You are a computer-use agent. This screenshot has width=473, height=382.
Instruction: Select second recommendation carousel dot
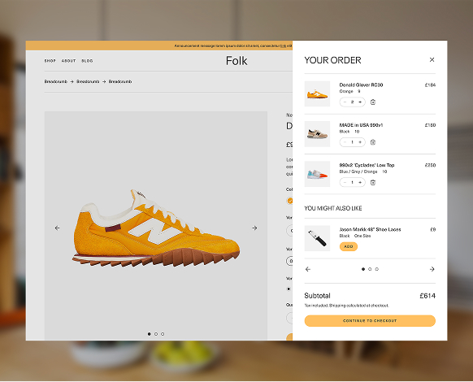pyautogui.click(x=370, y=269)
